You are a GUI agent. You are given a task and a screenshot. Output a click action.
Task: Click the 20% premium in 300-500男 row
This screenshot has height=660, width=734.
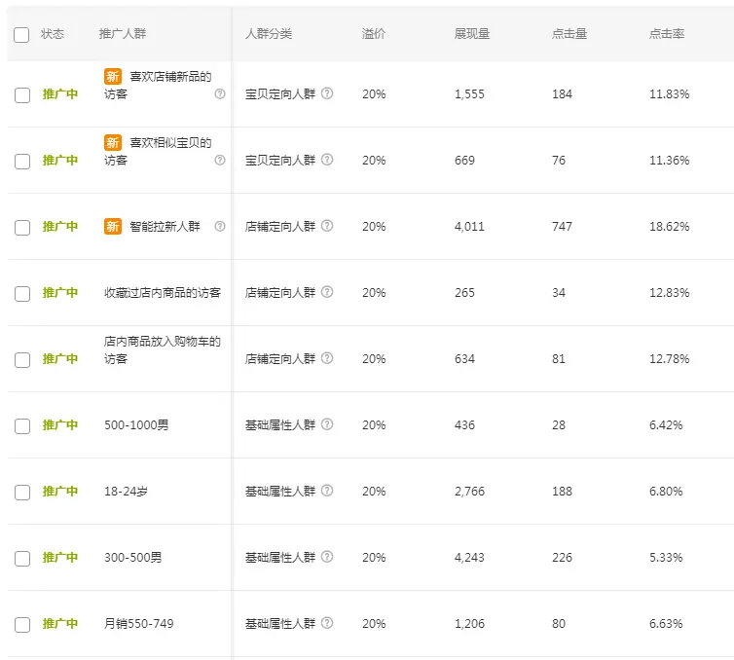click(374, 558)
